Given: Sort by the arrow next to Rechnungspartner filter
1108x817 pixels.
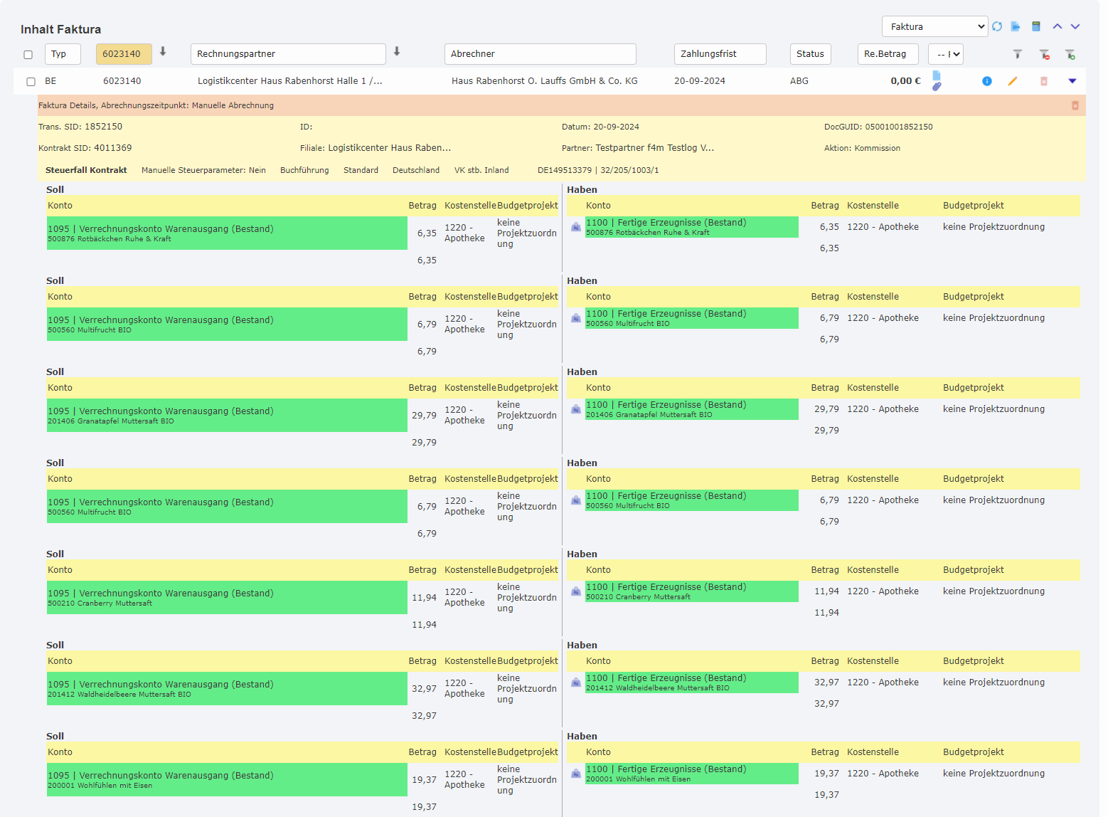Looking at the screenshot, I should 397,51.
